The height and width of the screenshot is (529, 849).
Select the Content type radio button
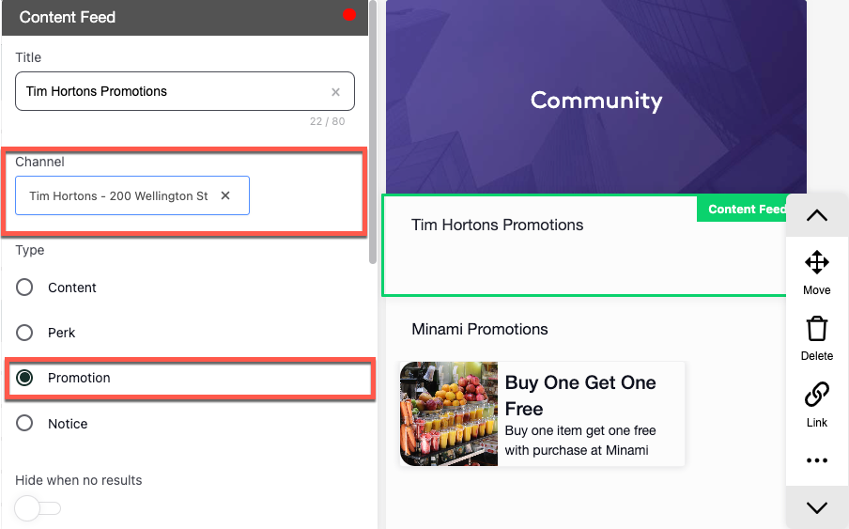pos(24,287)
